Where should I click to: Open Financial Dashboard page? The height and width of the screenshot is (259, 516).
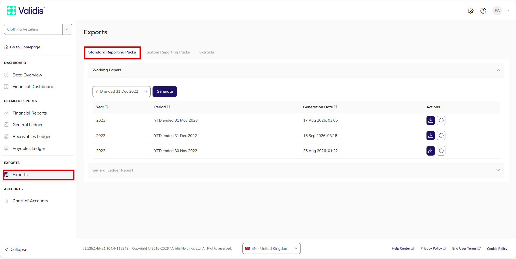[x=33, y=86]
